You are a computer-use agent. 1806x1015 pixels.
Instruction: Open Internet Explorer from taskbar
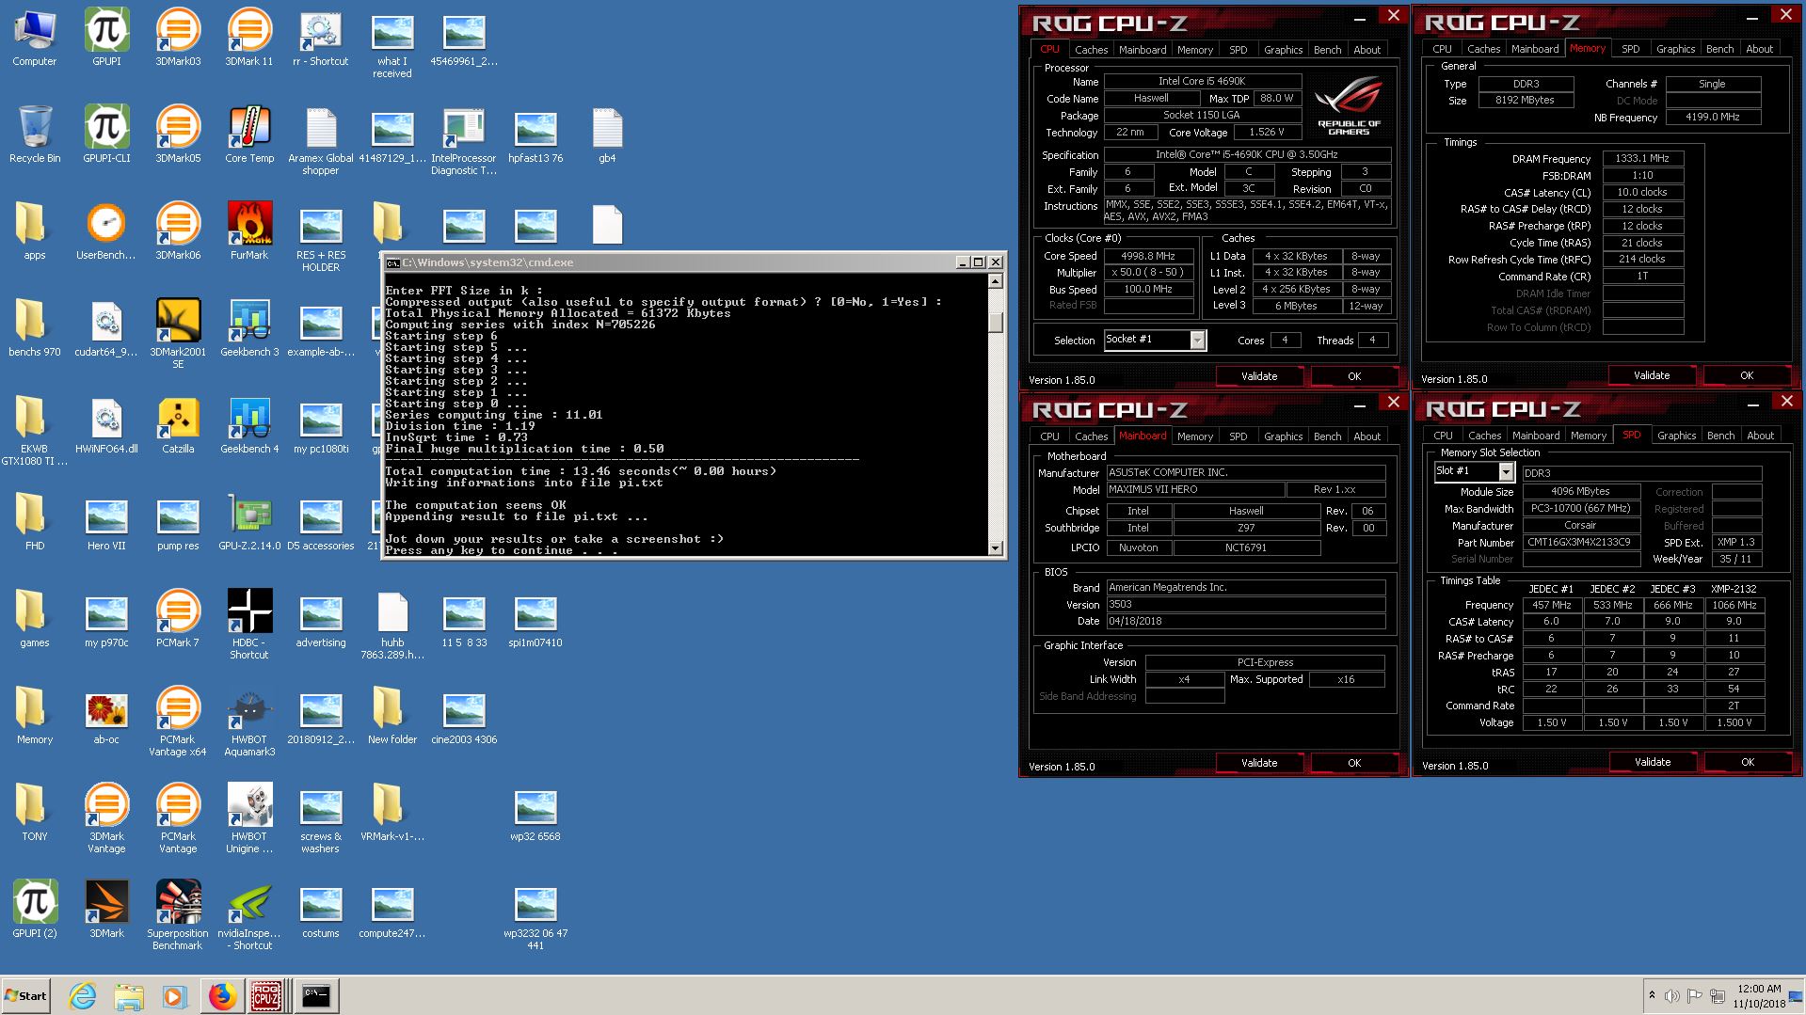[83, 996]
